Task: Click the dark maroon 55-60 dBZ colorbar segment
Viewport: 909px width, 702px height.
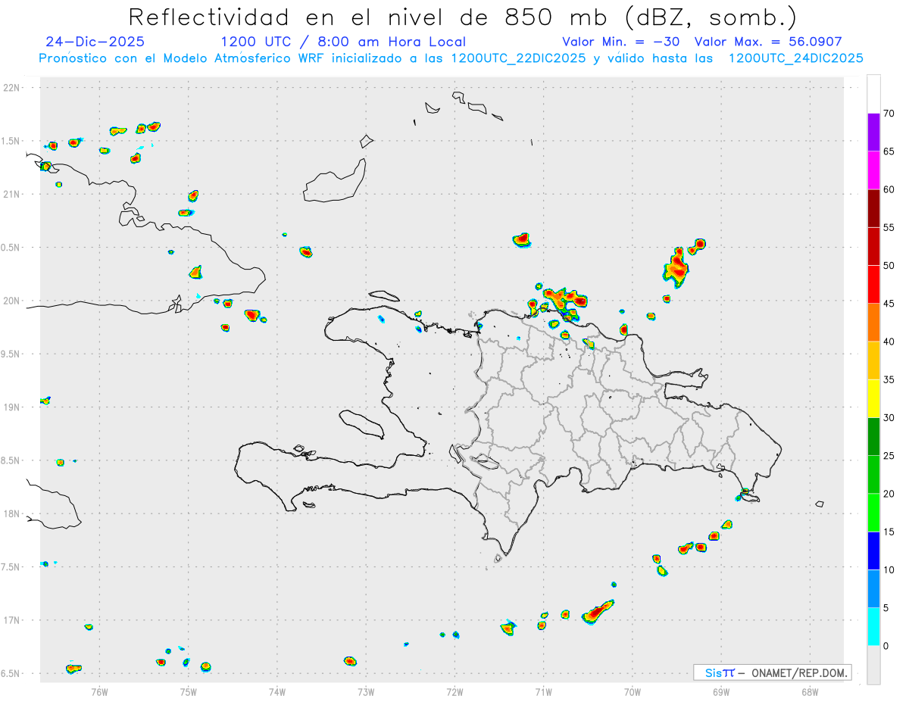Action: 873,208
